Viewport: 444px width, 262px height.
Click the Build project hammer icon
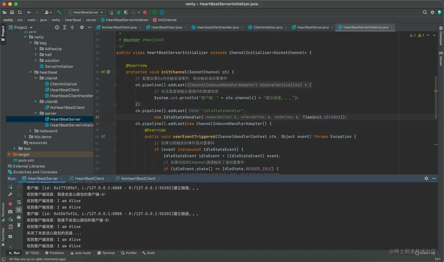pos(59,12)
